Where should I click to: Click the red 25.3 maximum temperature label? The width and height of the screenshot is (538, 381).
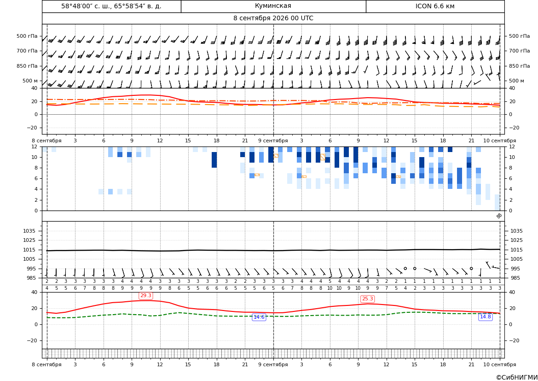pos(367,299)
